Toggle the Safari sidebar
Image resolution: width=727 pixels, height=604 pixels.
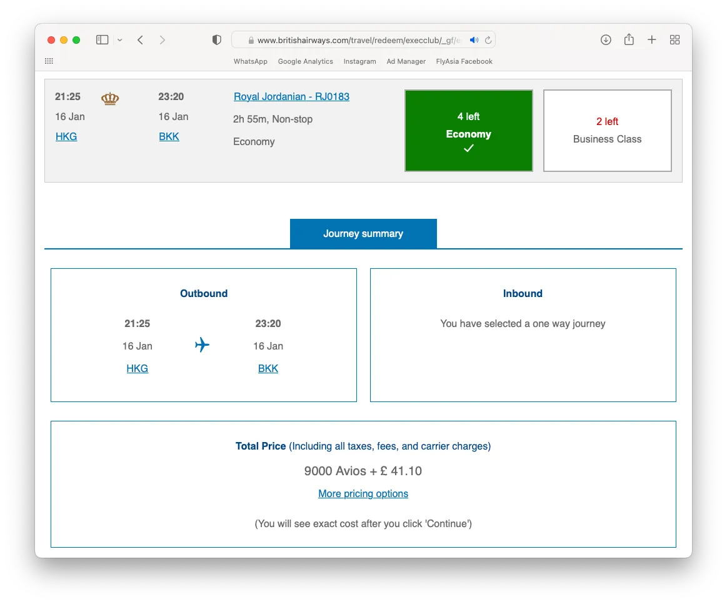[x=102, y=40]
